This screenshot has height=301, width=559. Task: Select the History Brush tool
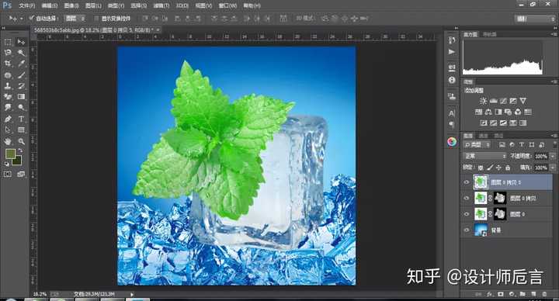[x=22, y=86]
